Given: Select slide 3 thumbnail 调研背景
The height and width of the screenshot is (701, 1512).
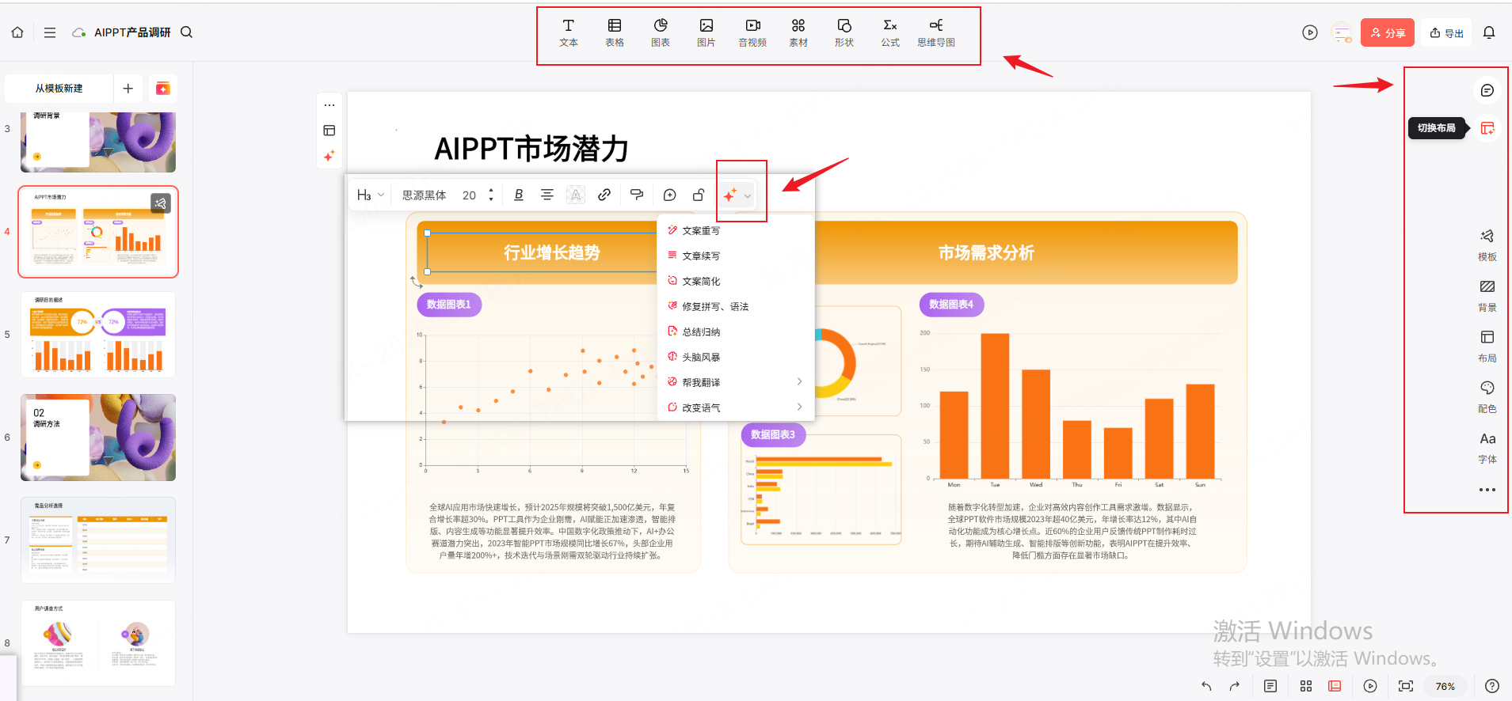Looking at the screenshot, I should click(x=98, y=142).
